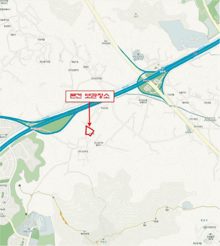220x246 pixels.
Task: Click the lower dark green trailhead marker
Action: [x=26, y=214]
